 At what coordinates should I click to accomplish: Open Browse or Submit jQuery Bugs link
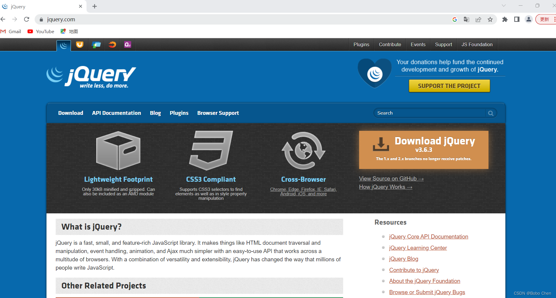427,292
